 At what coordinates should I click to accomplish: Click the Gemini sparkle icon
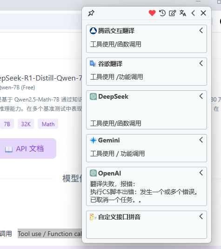[x=93, y=140]
